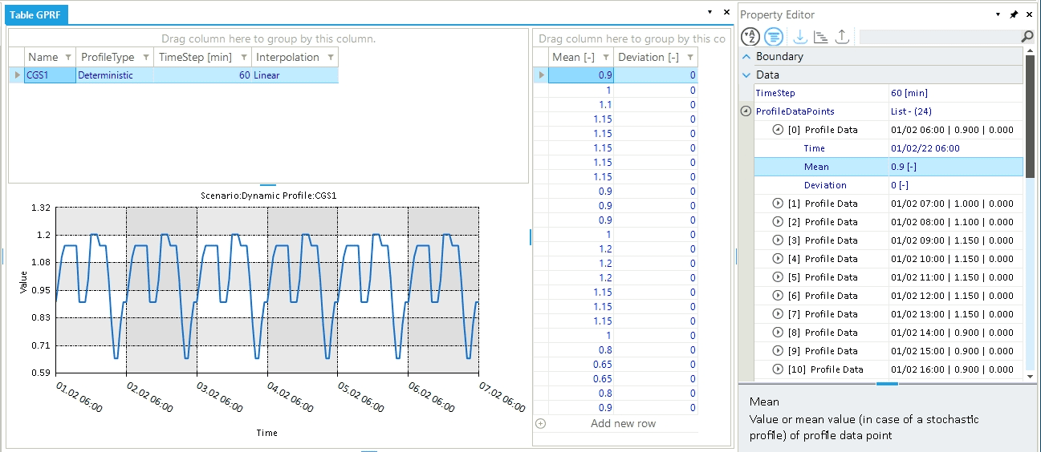Select the CGS1 name cell
Image resolution: width=1041 pixels, height=452 pixels.
50,75
